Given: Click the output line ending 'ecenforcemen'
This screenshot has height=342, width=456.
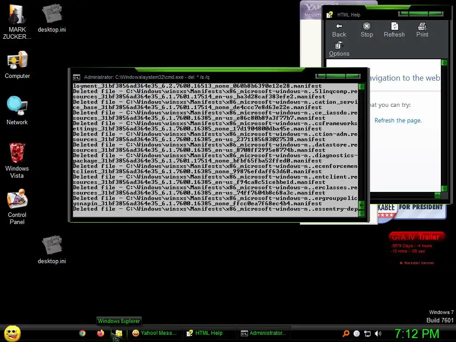Looking at the screenshot, I should [x=215, y=166].
